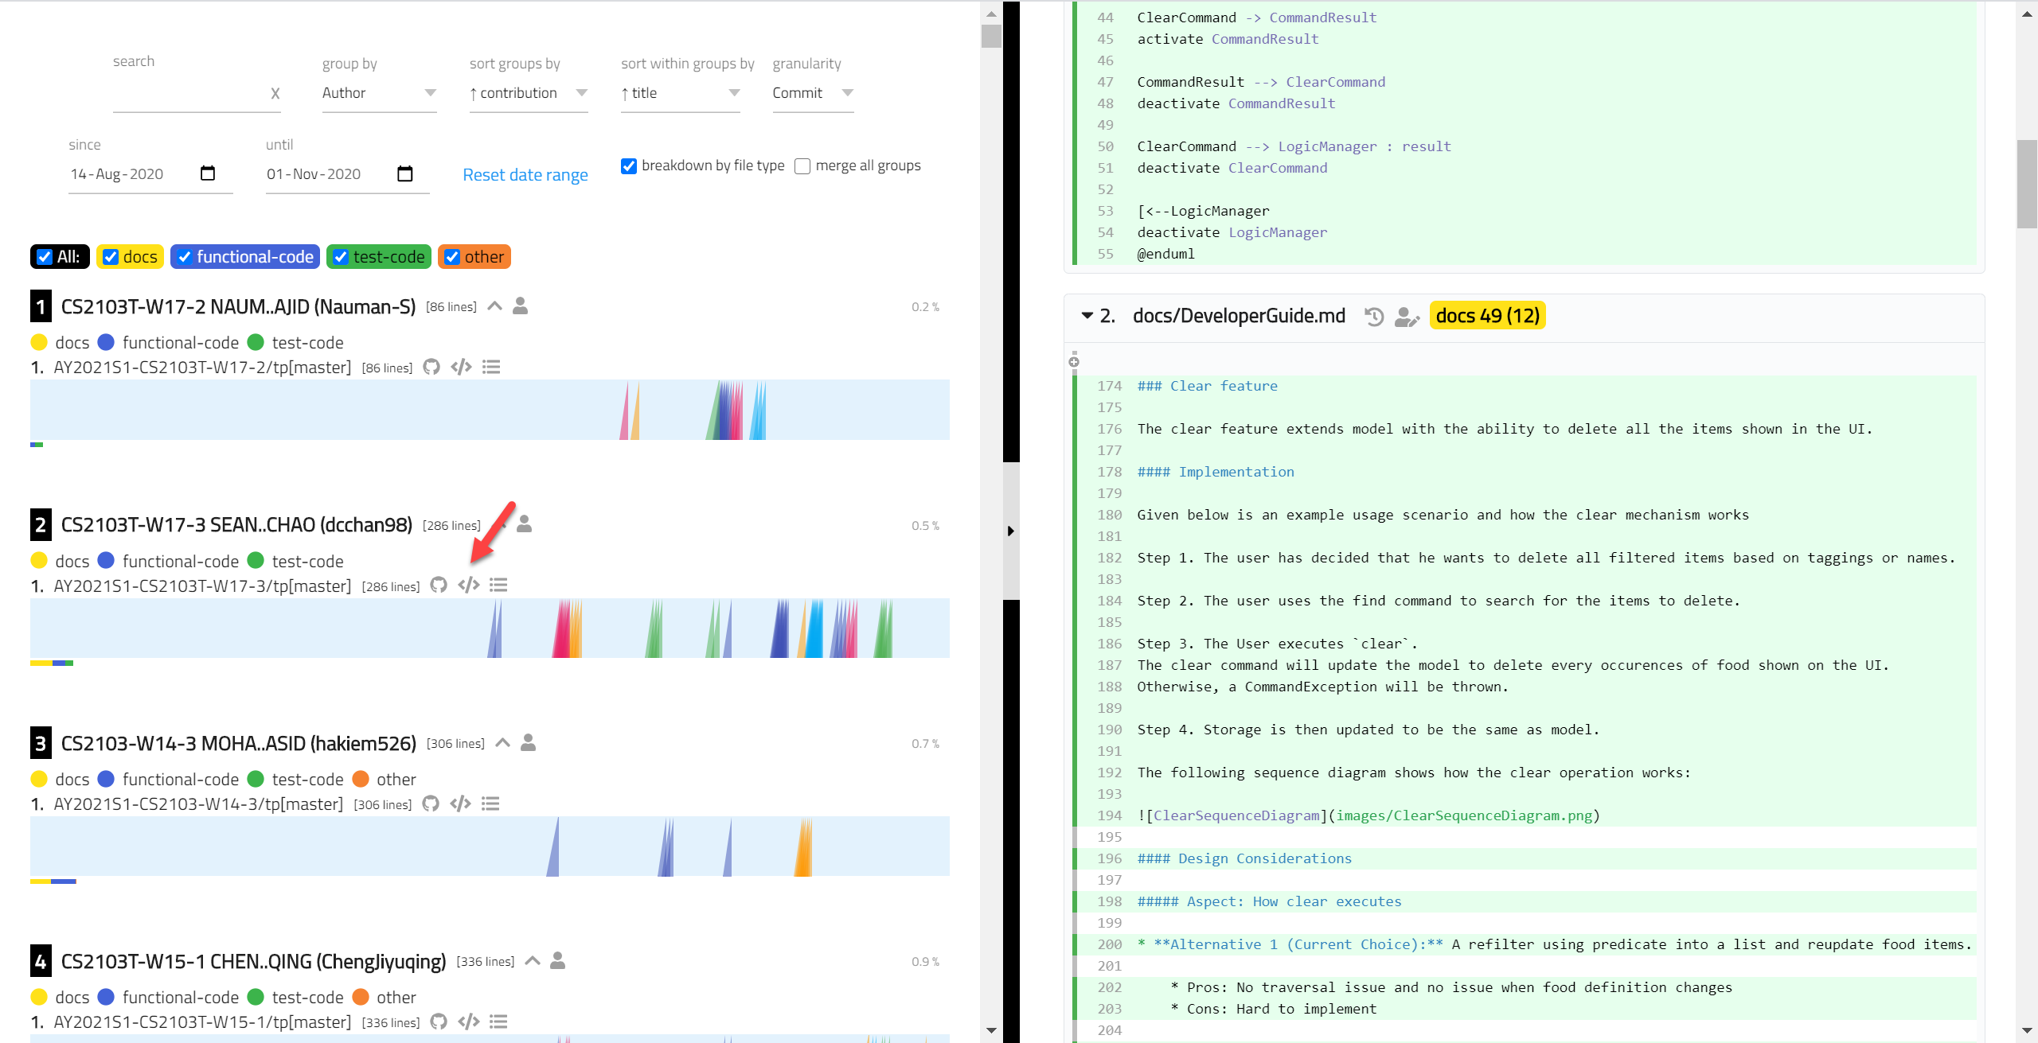This screenshot has height=1043, width=2038.
Task: Collapse the hakiem526 group chevron
Action: [x=503, y=743]
